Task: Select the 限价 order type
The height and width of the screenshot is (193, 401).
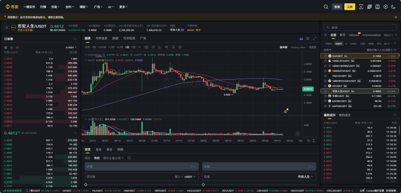Action: point(88,158)
